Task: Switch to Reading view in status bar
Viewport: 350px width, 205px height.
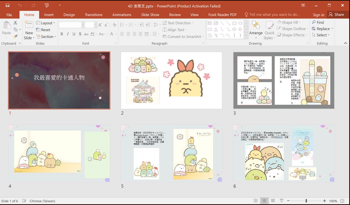Action: (x=273, y=201)
